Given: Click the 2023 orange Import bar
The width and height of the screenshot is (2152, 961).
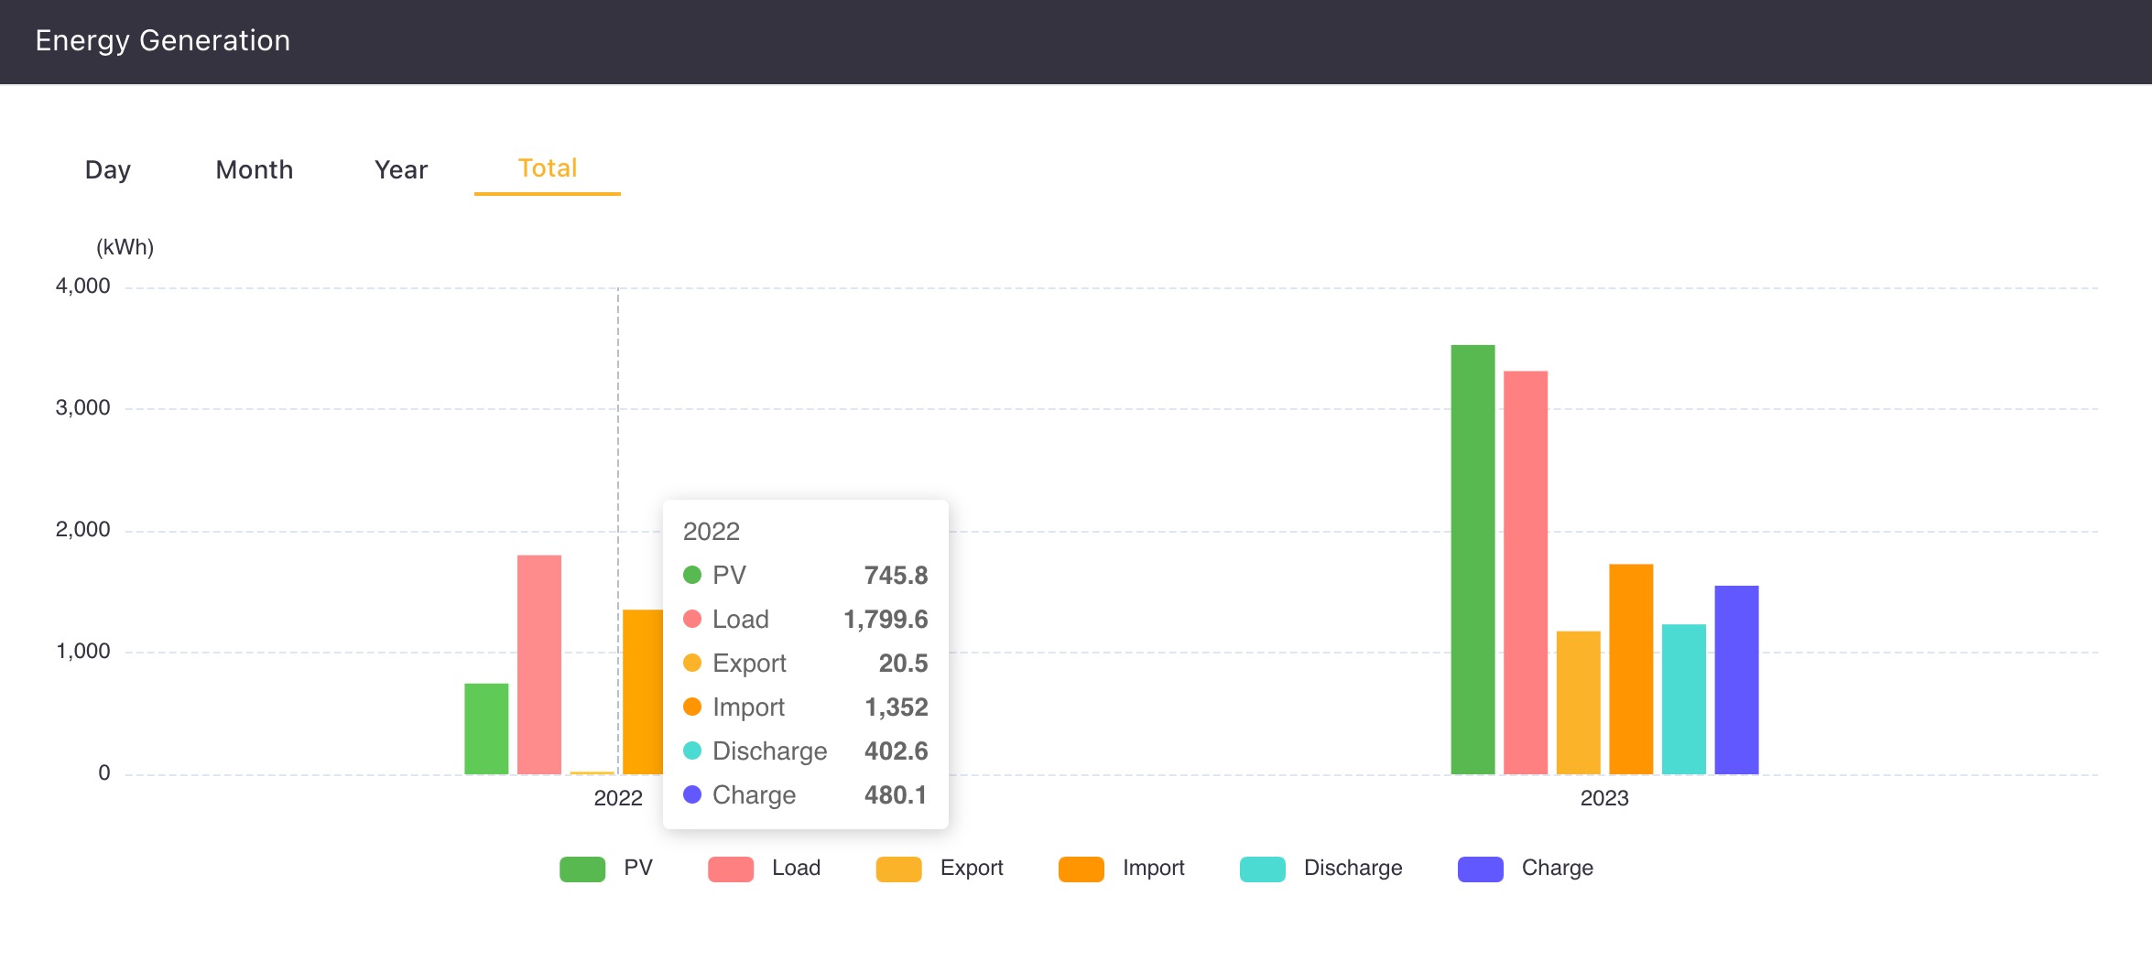Looking at the screenshot, I should 1631,669.
